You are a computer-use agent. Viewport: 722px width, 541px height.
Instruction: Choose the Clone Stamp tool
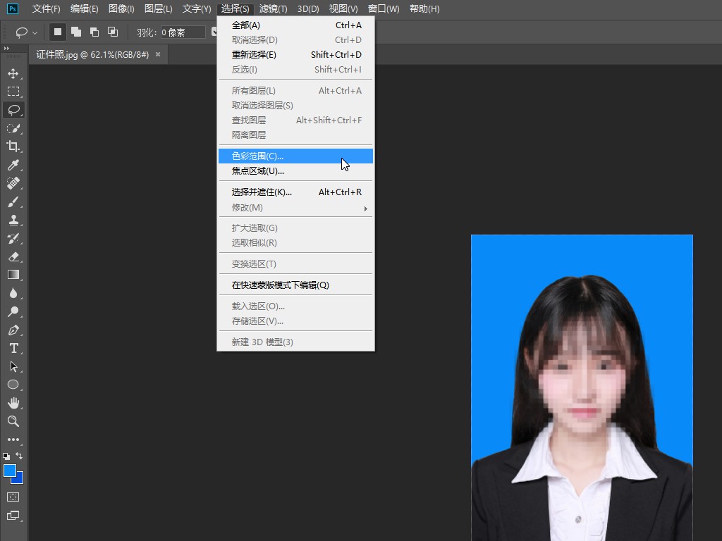pos(13,220)
